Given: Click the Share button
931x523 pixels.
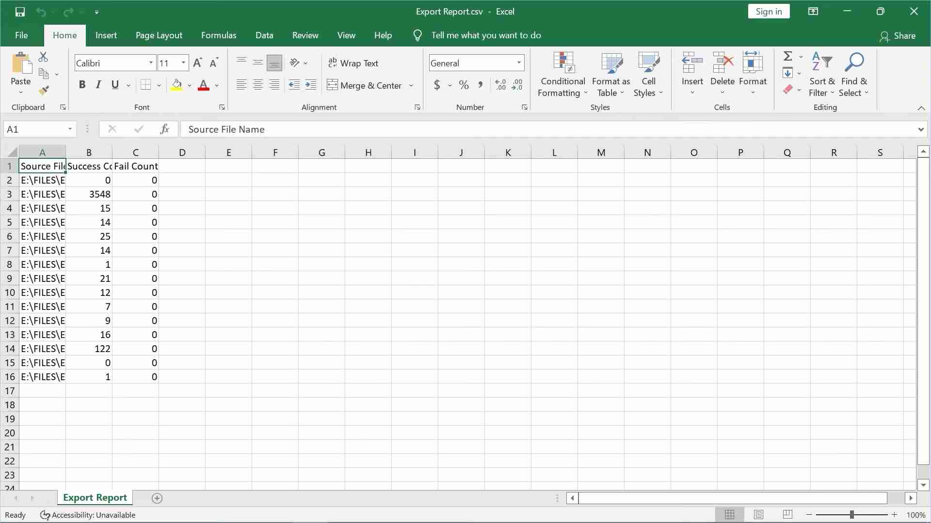Looking at the screenshot, I should click(x=898, y=36).
